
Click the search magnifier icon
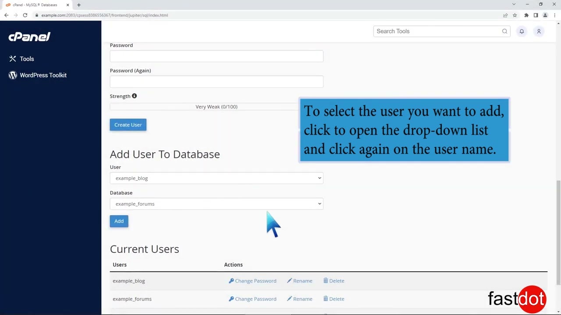[x=504, y=31]
